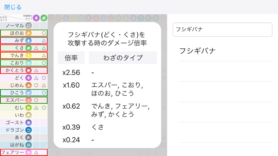
Task: Click the みず water type icon
Action: [x=28, y=40]
